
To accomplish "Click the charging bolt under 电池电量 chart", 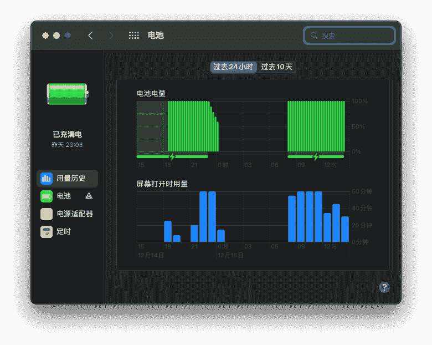I will click(172, 157).
